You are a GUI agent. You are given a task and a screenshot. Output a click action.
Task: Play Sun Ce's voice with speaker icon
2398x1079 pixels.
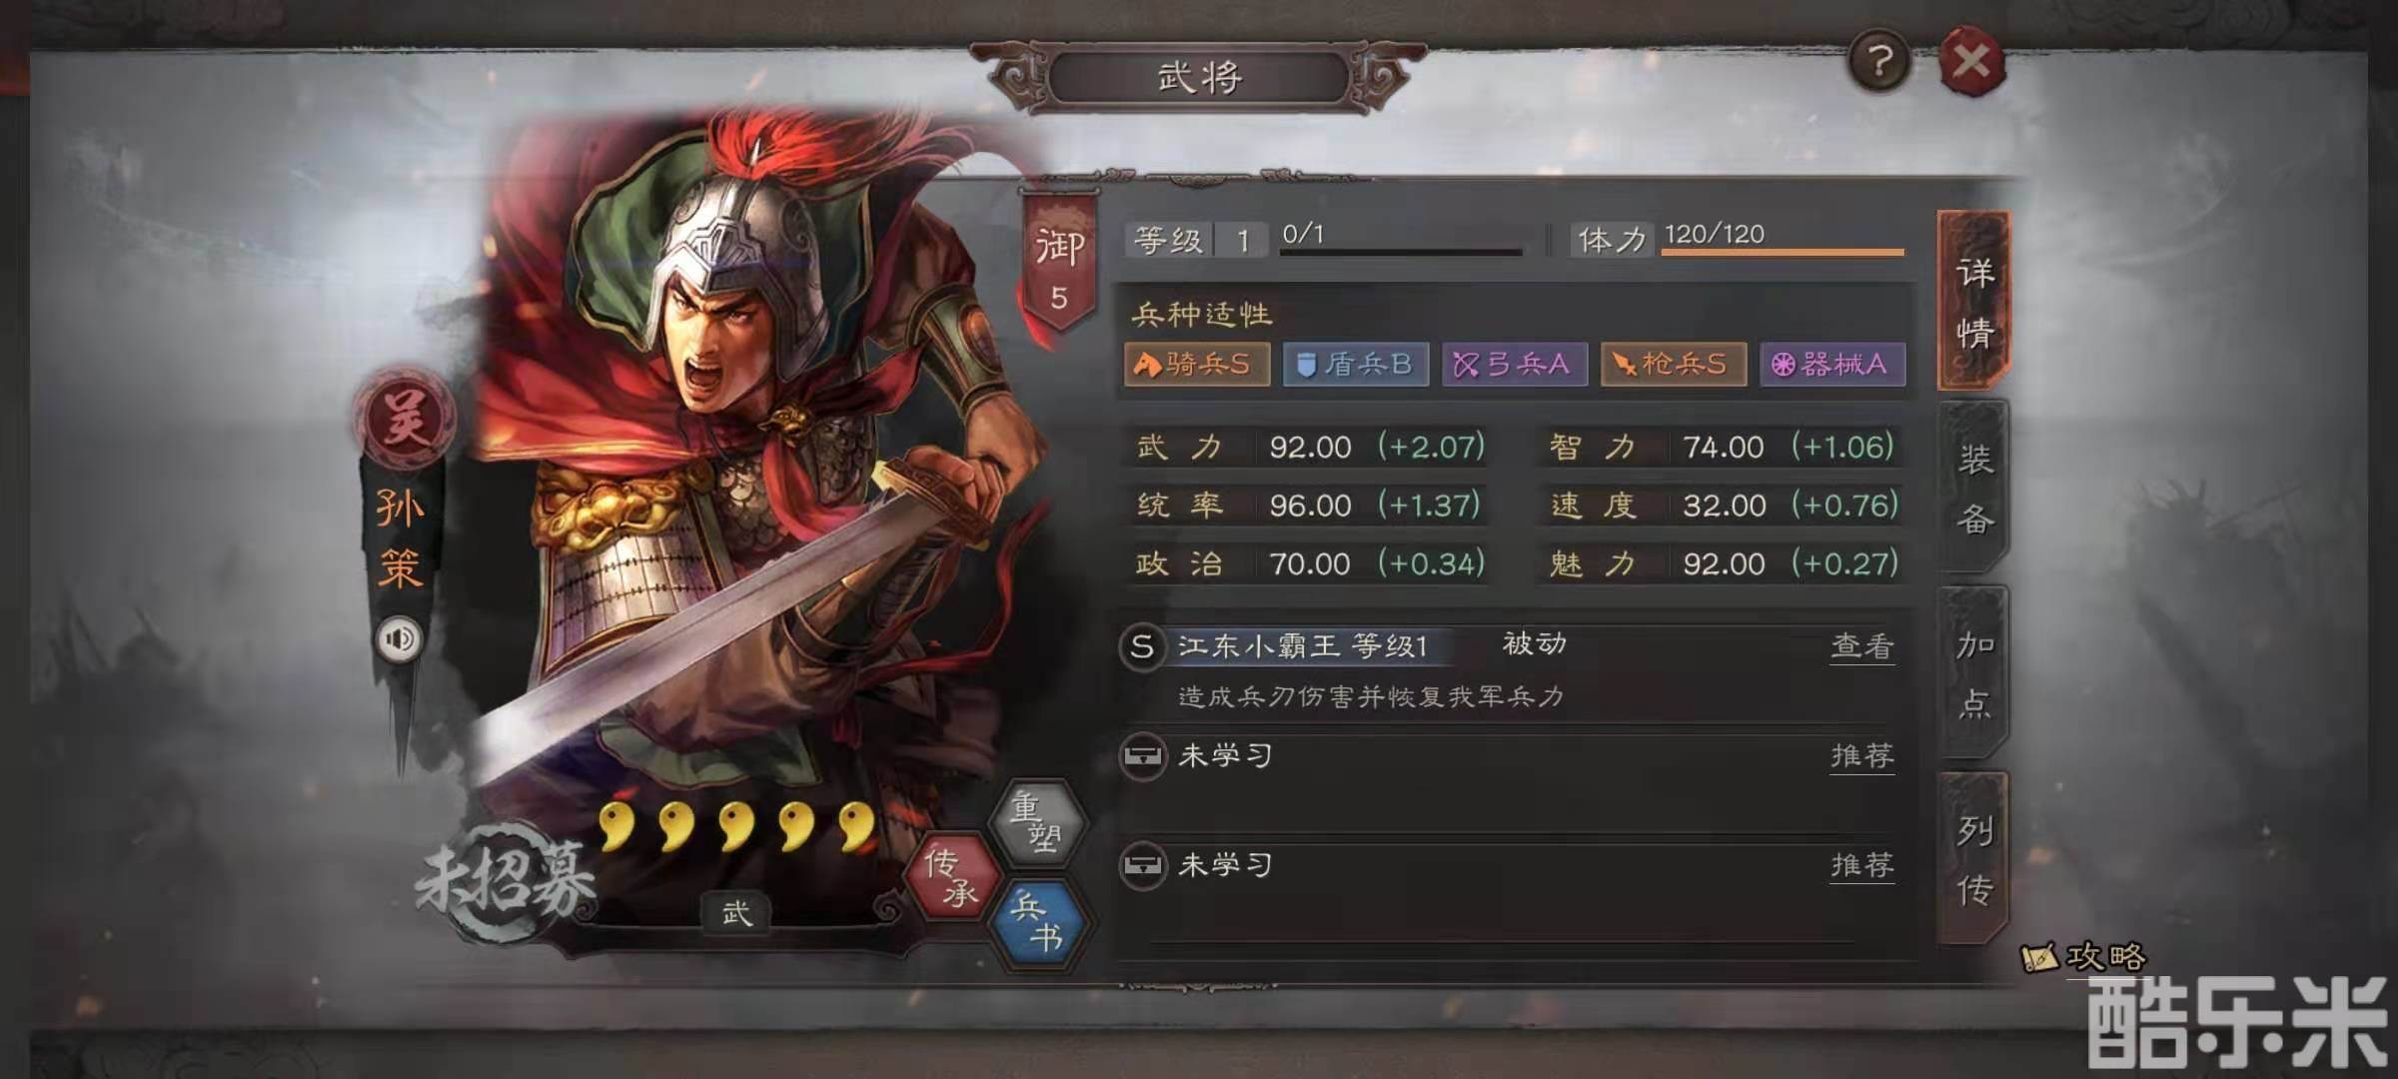(x=399, y=638)
